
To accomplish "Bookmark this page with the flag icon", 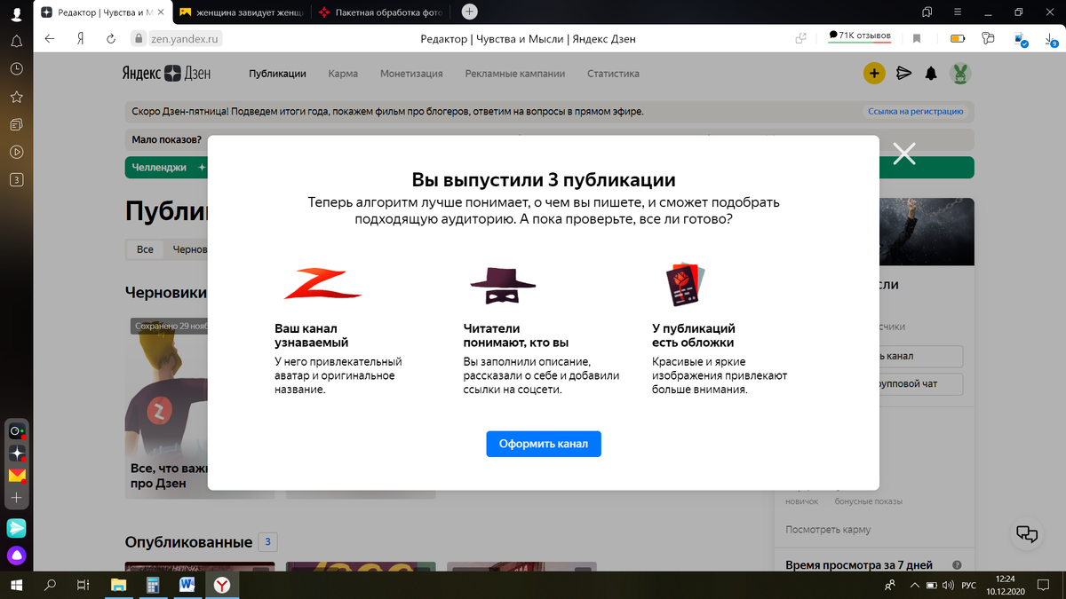I will coord(917,38).
